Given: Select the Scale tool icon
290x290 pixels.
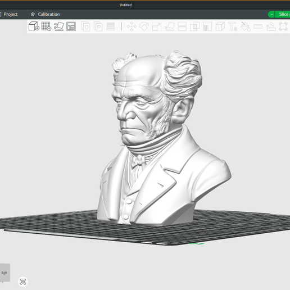Looking at the screenshot, I should (157, 26).
